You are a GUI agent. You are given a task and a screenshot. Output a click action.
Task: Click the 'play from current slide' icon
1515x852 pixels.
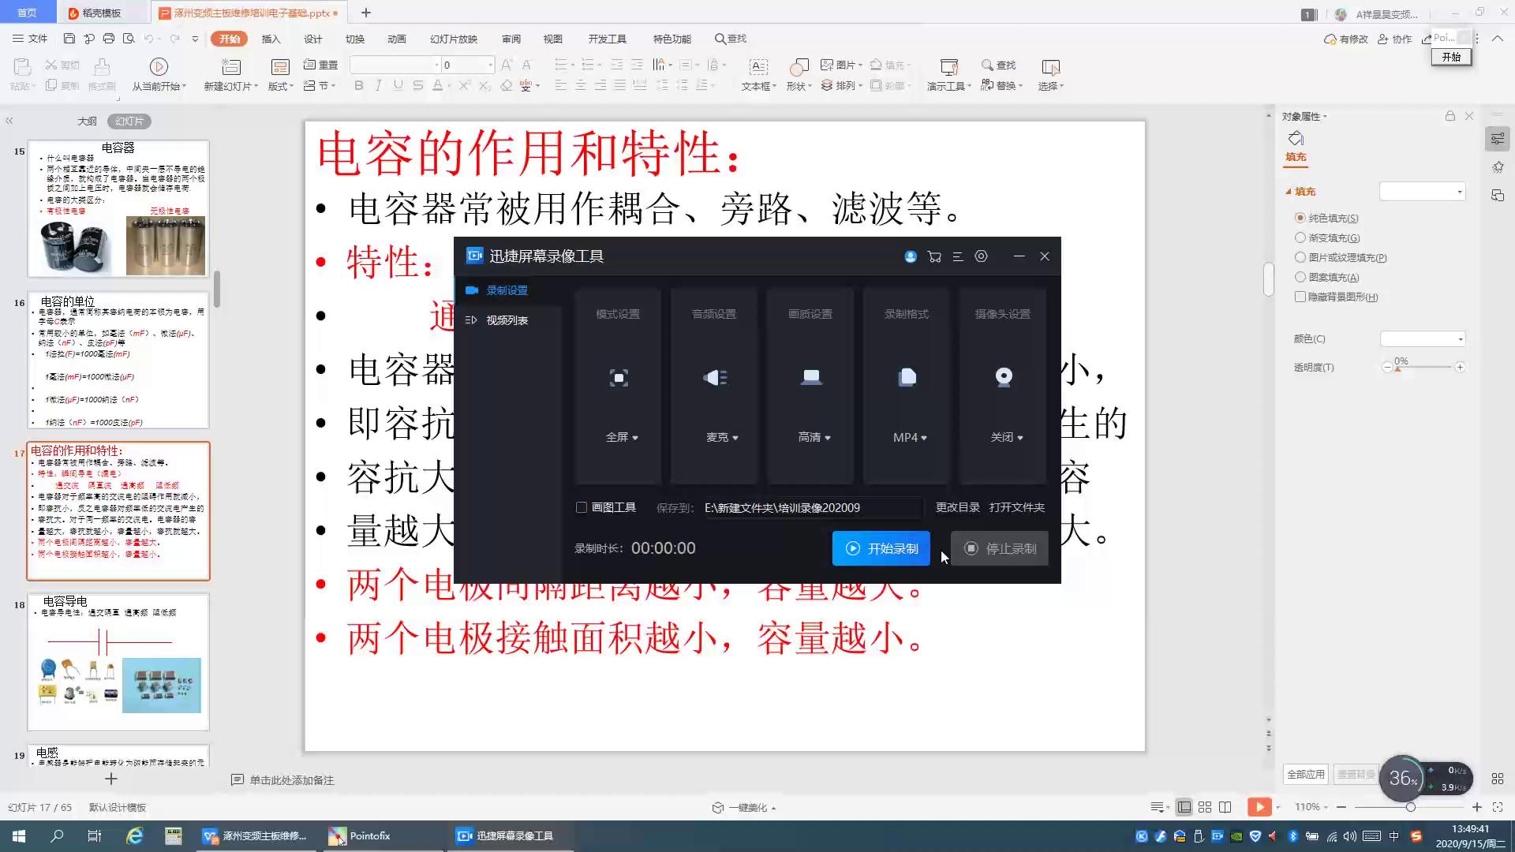tap(159, 67)
